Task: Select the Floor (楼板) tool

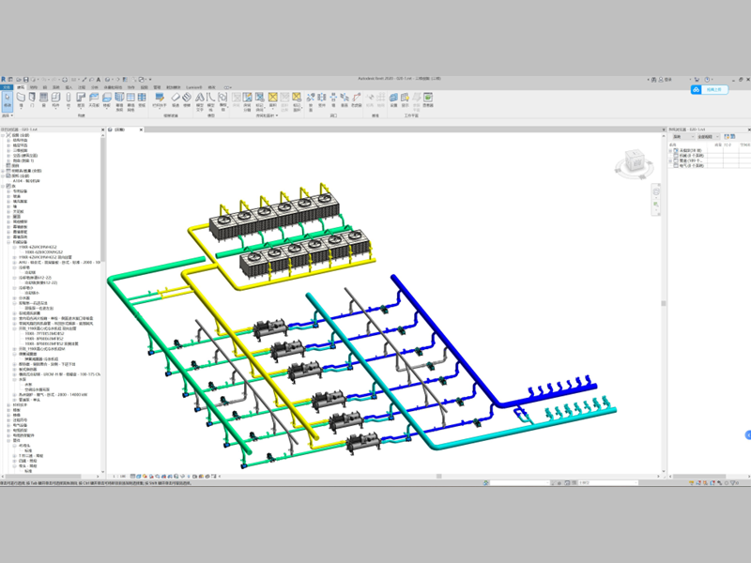Action: 107,99
